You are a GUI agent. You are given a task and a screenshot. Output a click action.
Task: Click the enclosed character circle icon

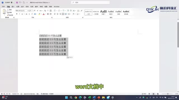point(51,14)
